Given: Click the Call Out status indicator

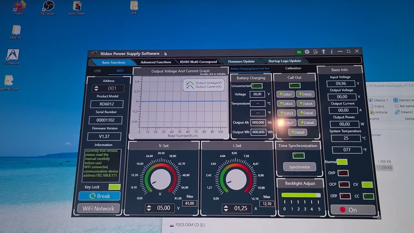Looking at the screenshot, I should click(295, 85).
